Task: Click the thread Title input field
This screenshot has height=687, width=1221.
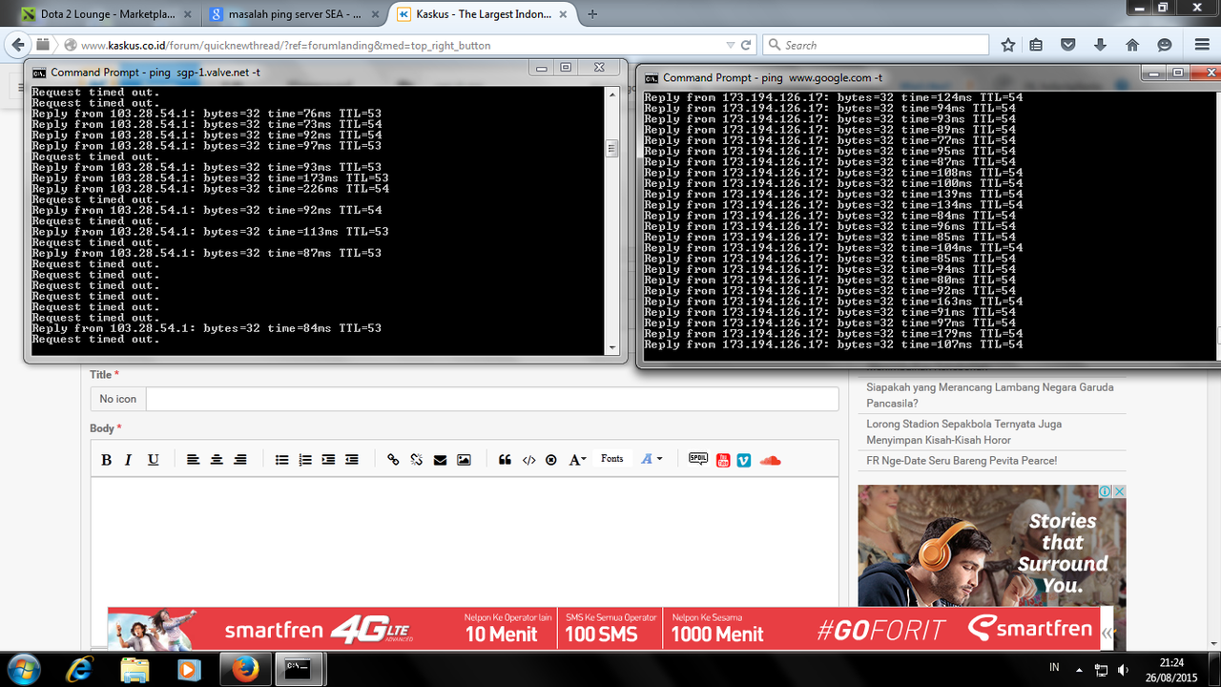Action: click(x=492, y=399)
